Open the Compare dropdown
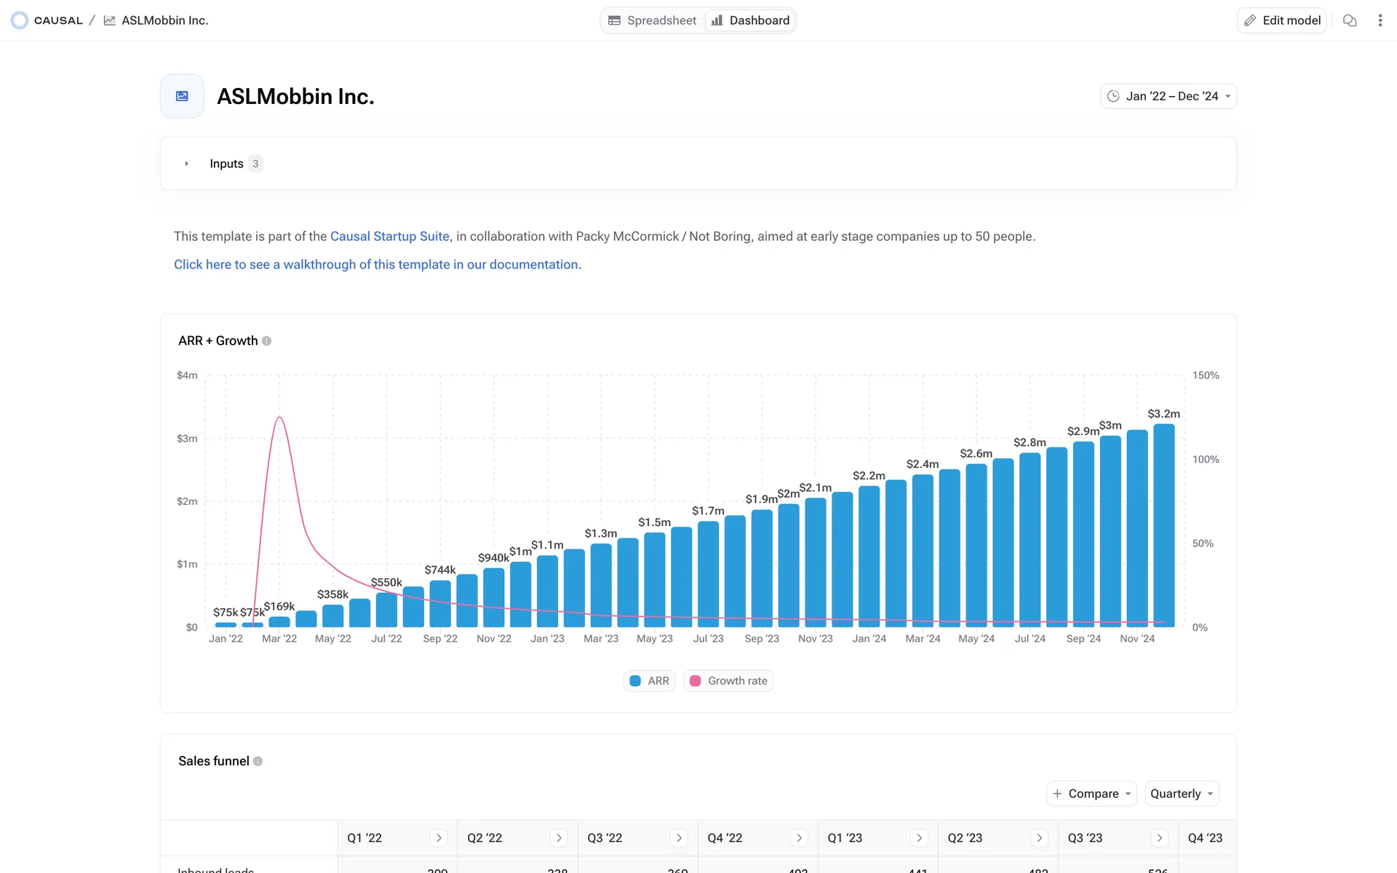Viewport: 1397px width, 873px height. click(1091, 794)
